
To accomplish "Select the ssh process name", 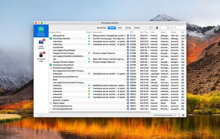I will [x=55, y=59].
